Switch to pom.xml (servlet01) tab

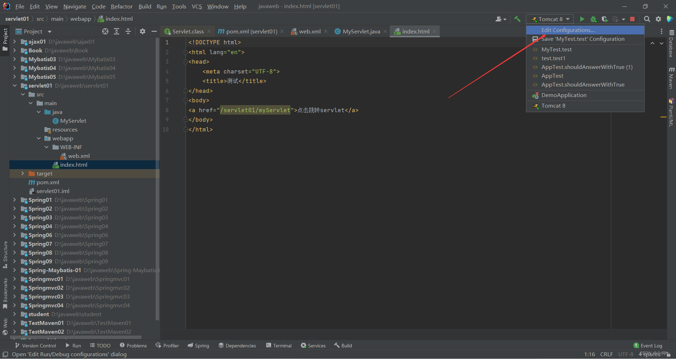251,31
